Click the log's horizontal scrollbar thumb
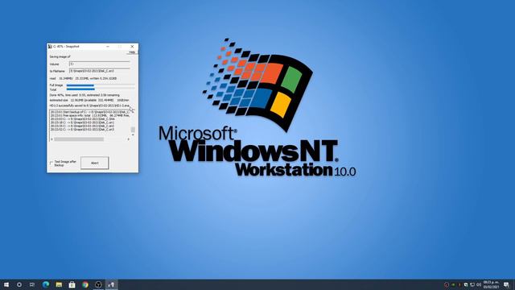The height and width of the screenshot is (290, 515). [x=79, y=139]
